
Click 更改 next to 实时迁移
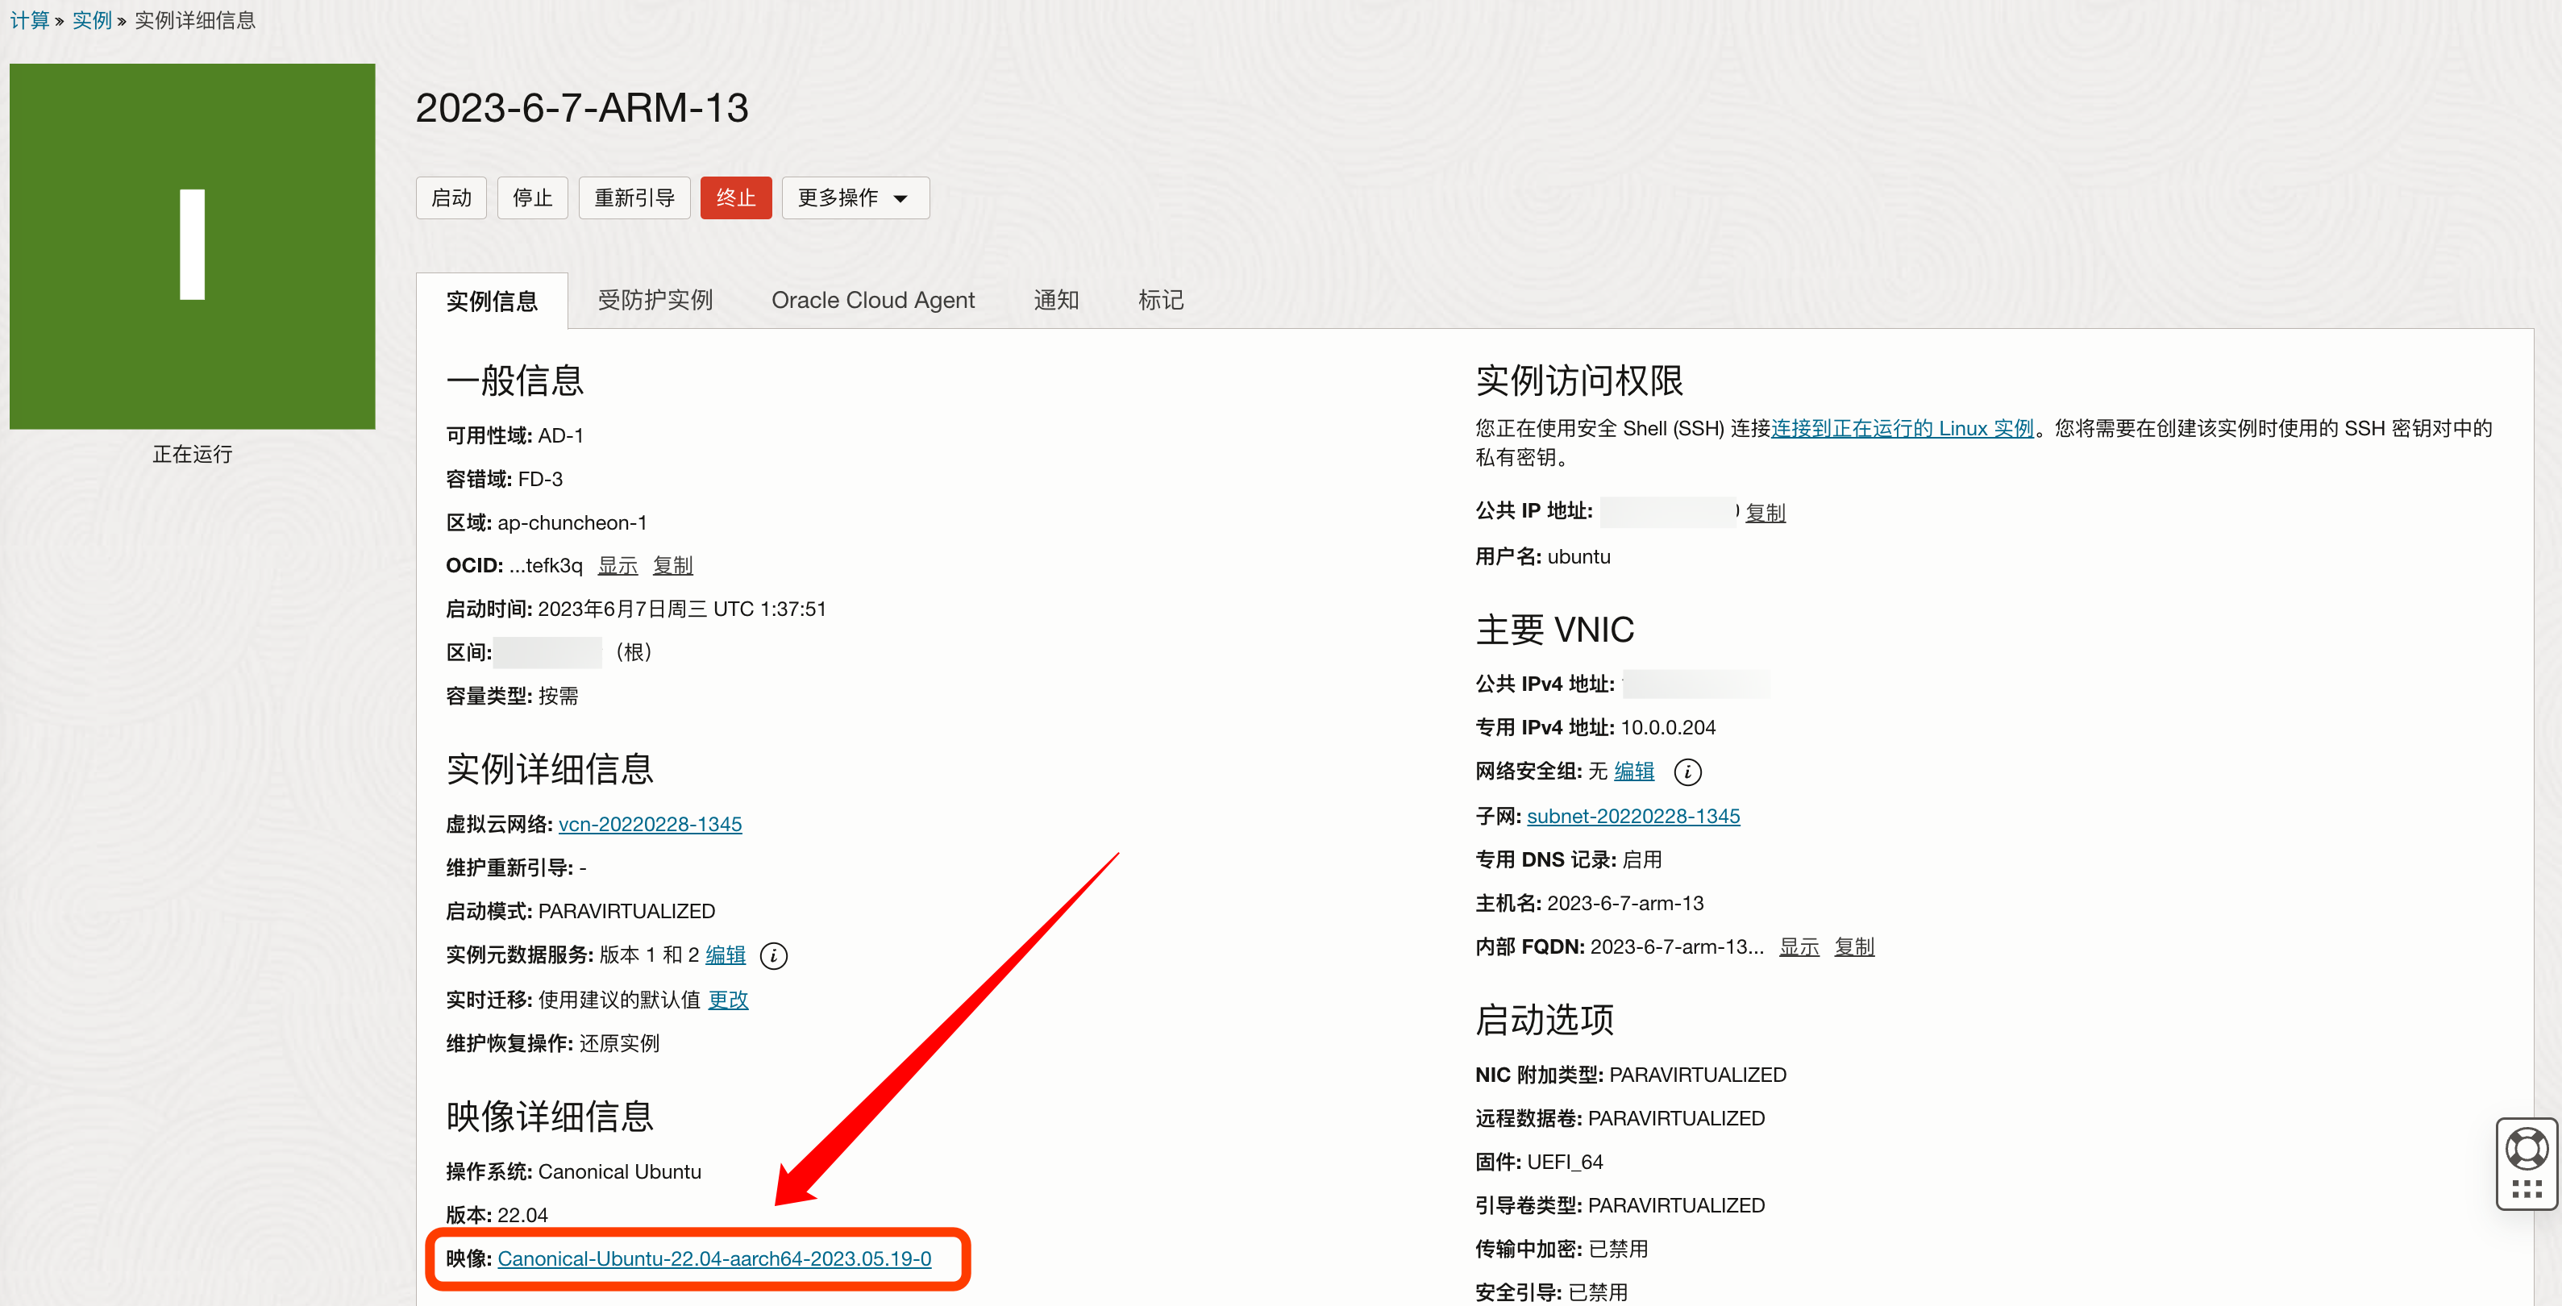[728, 1000]
